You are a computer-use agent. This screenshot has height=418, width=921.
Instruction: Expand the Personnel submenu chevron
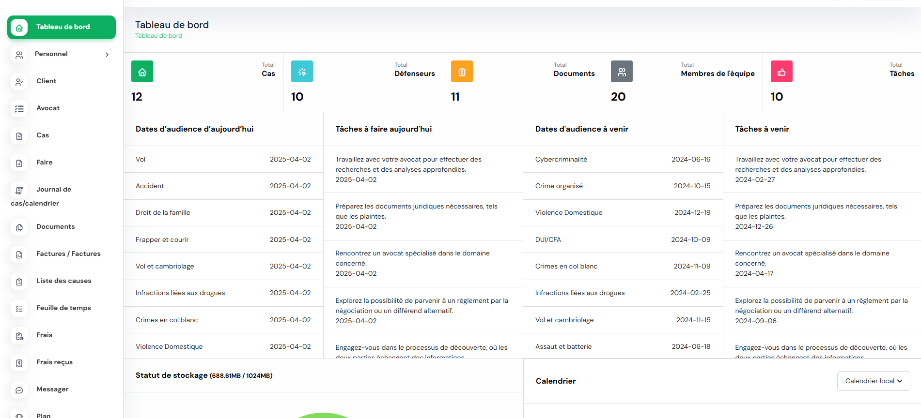point(107,55)
